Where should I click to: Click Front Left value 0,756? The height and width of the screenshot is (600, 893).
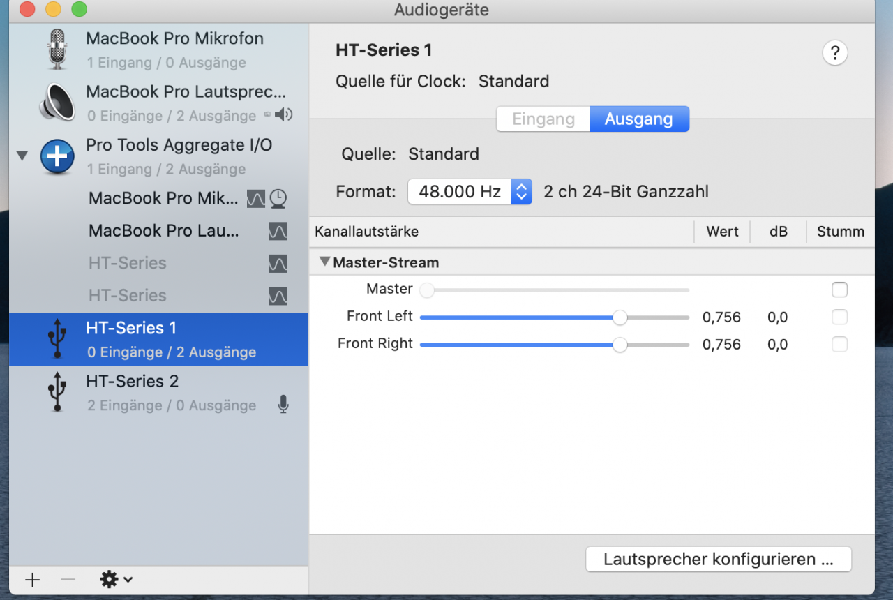(x=721, y=317)
